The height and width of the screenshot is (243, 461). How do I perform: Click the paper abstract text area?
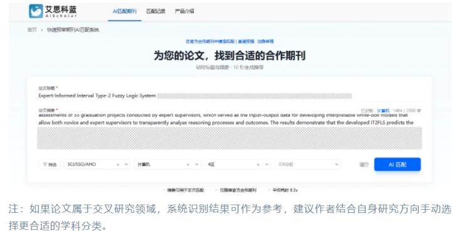click(229, 131)
